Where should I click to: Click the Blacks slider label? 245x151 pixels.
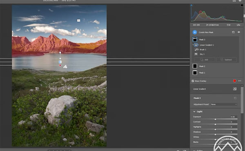[x=196, y=142]
